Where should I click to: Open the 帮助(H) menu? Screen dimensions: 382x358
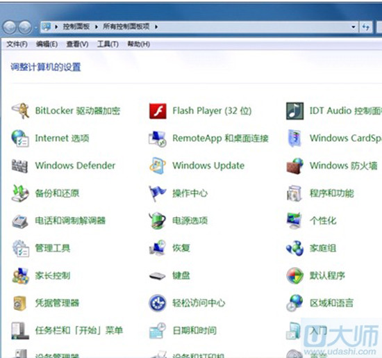(x=139, y=44)
